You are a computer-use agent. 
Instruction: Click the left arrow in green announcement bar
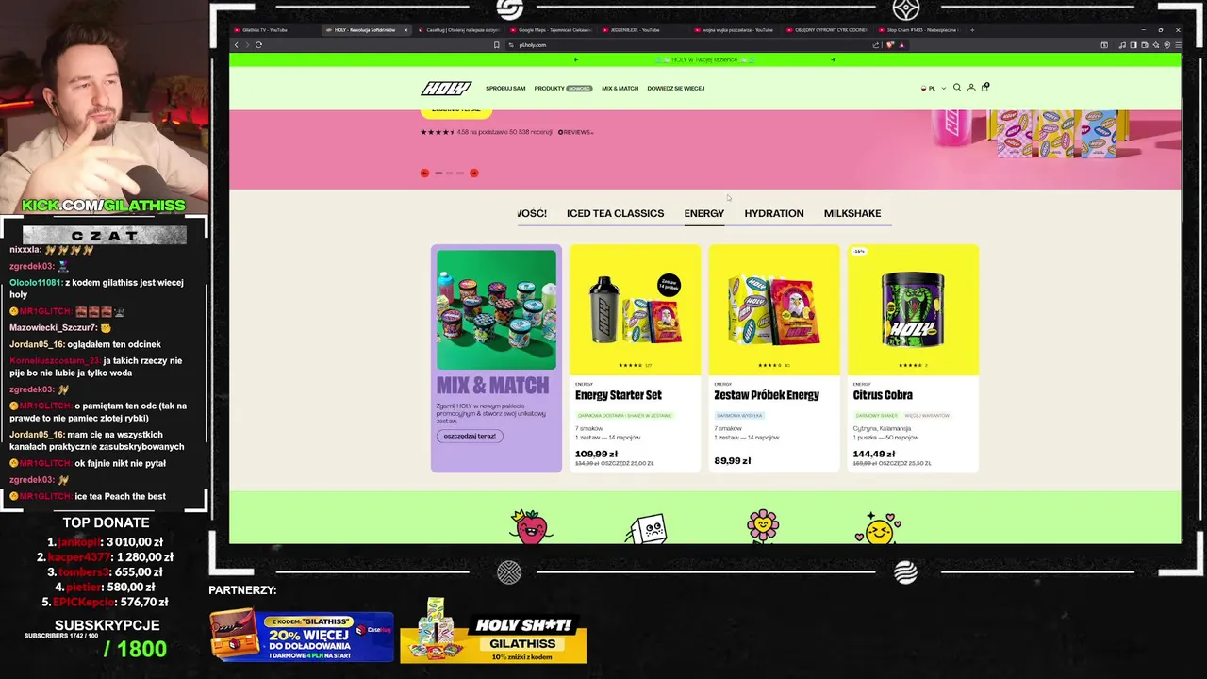[575, 60]
